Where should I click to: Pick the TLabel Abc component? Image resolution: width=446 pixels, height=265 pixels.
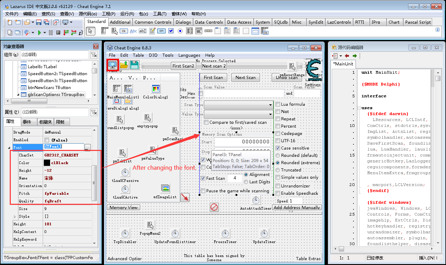[x=133, y=31]
